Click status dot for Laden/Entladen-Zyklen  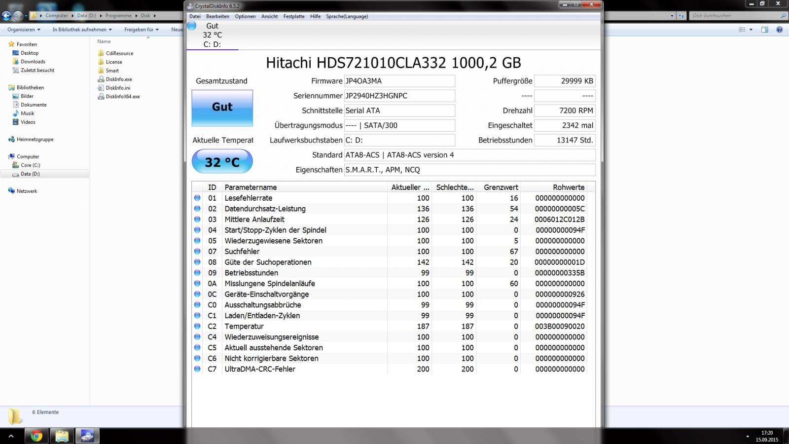pyautogui.click(x=197, y=315)
